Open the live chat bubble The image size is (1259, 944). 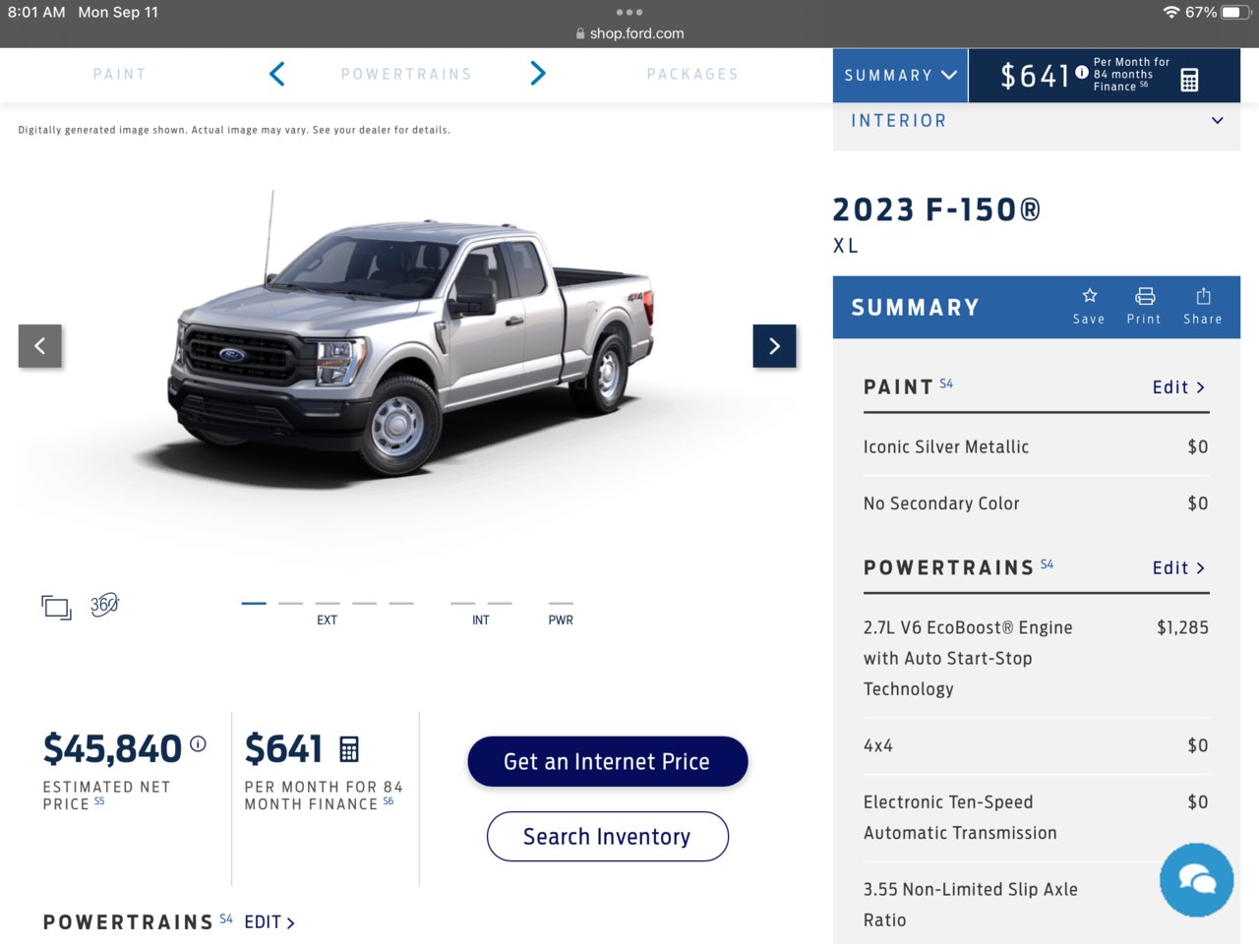pyautogui.click(x=1196, y=879)
